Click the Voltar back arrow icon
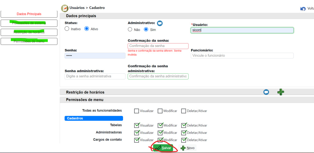The height and width of the screenshot is (153, 314). pyautogui.click(x=303, y=9)
